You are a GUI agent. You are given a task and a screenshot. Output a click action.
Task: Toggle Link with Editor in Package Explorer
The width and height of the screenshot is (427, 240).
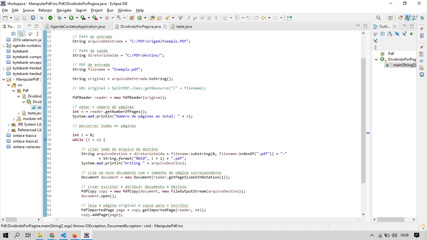pos(21,34)
